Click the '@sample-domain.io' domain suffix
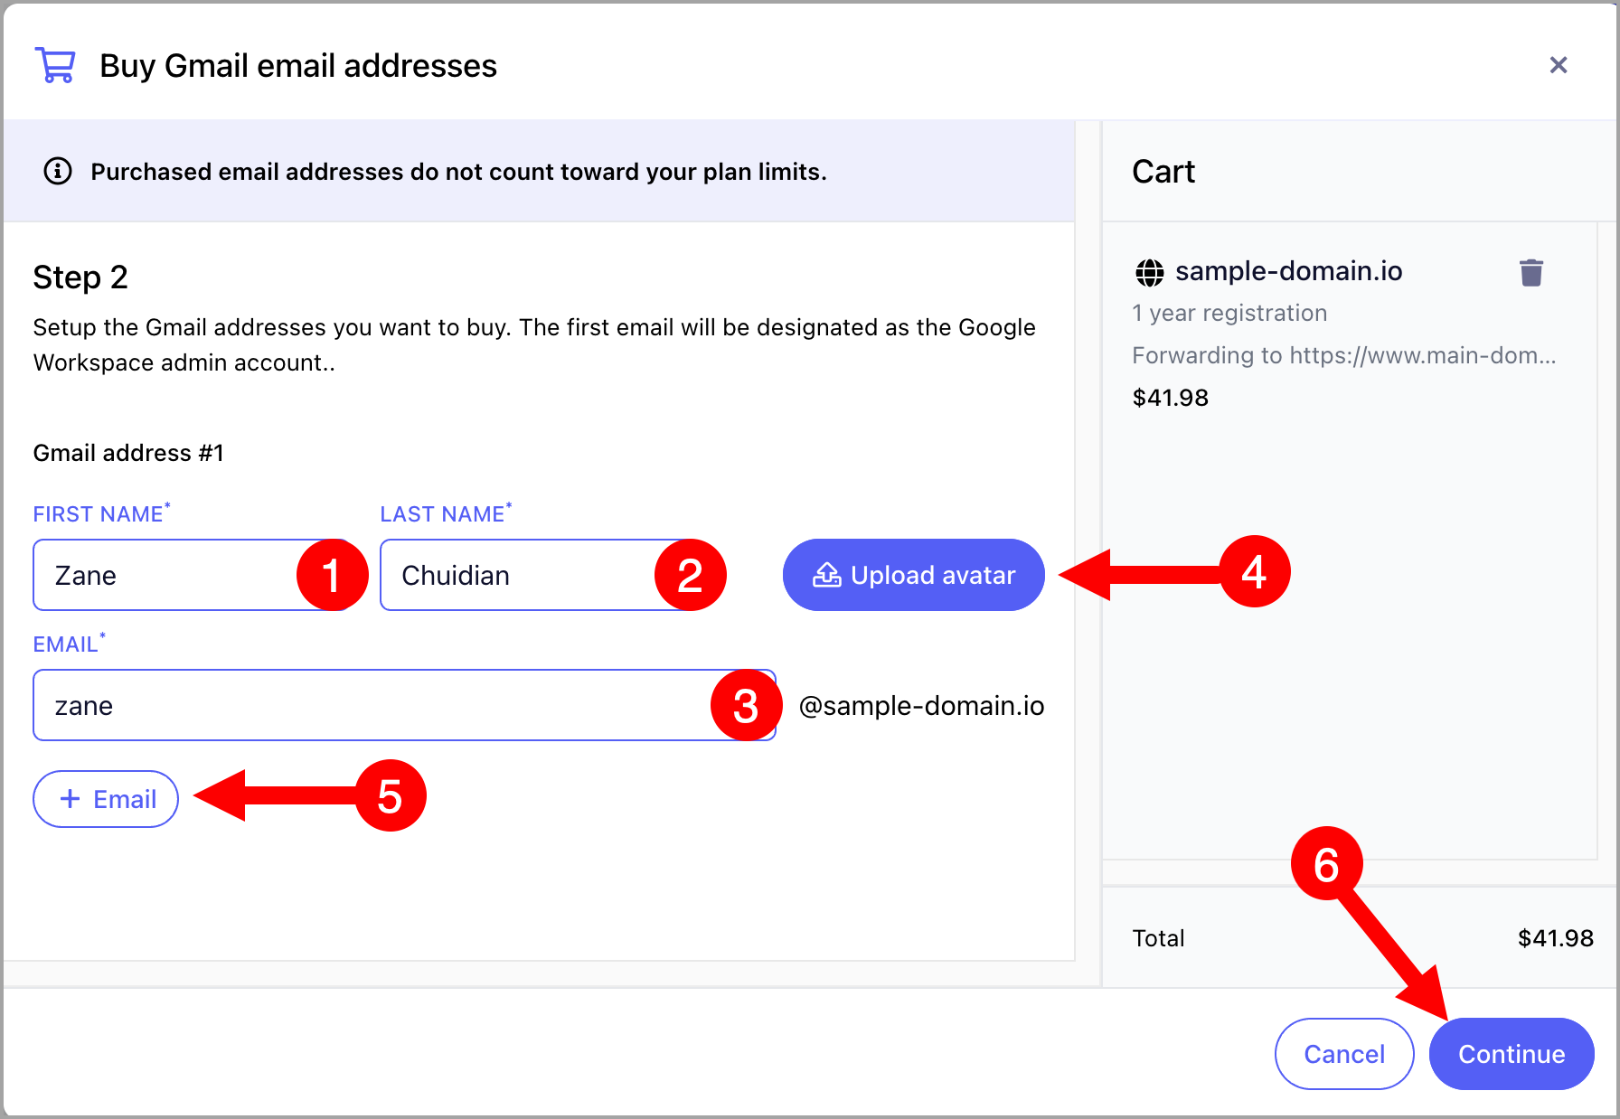Screen dimensions: 1620x1119 pyautogui.click(x=921, y=706)
